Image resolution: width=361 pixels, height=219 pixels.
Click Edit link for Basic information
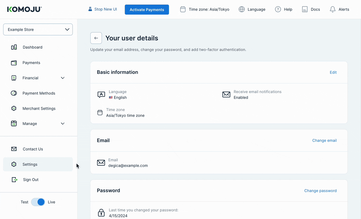click(333, 72)
